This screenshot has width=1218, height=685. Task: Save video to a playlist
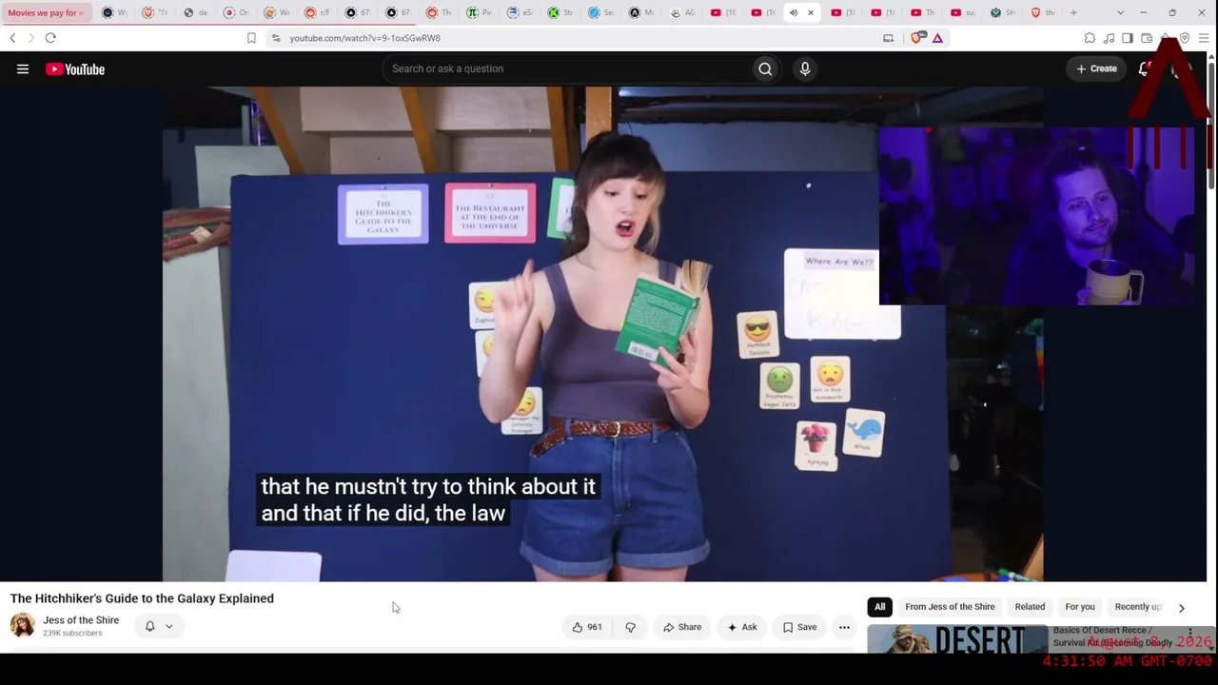tap(799, 627)
